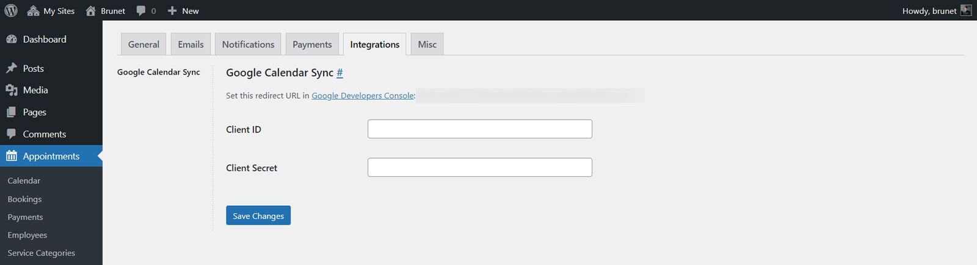Focus the Client Secret input field
This screenshot has height=265, width=977.
click(480, 167)
